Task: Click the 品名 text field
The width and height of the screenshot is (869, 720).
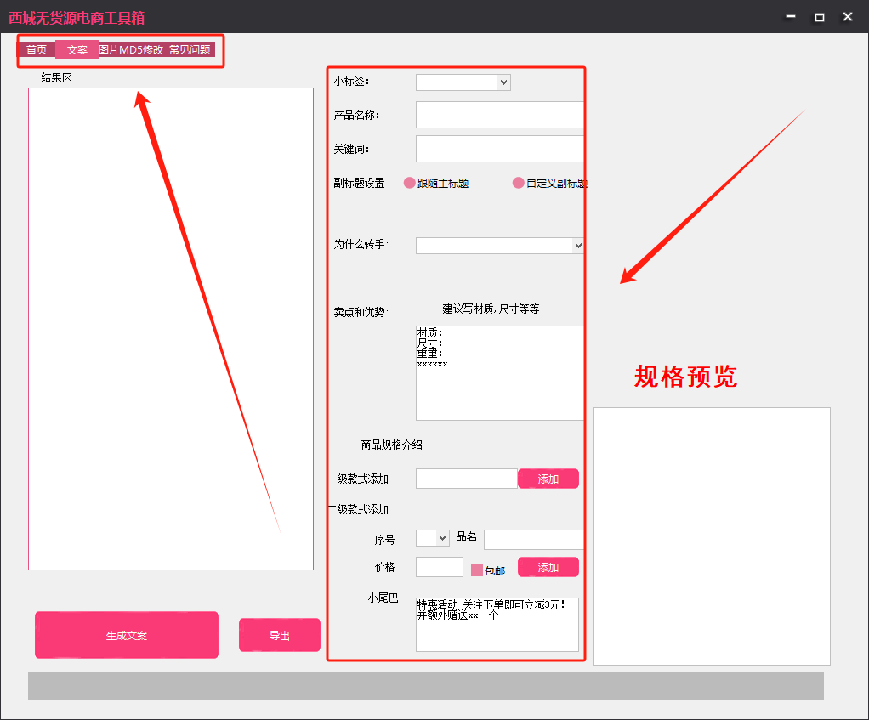Action: point(533,539)
